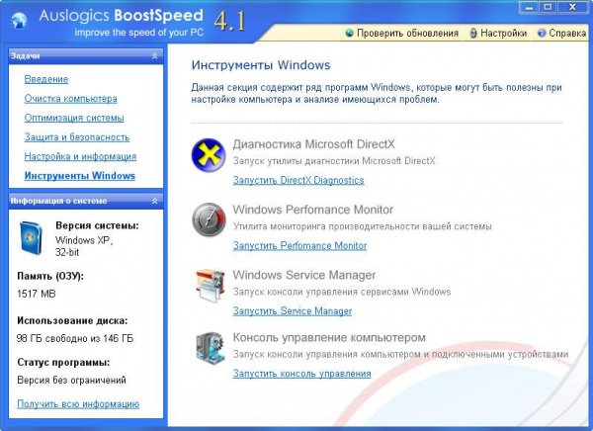
Task: Click the help icon beside Справка
Action: point(542,33)
